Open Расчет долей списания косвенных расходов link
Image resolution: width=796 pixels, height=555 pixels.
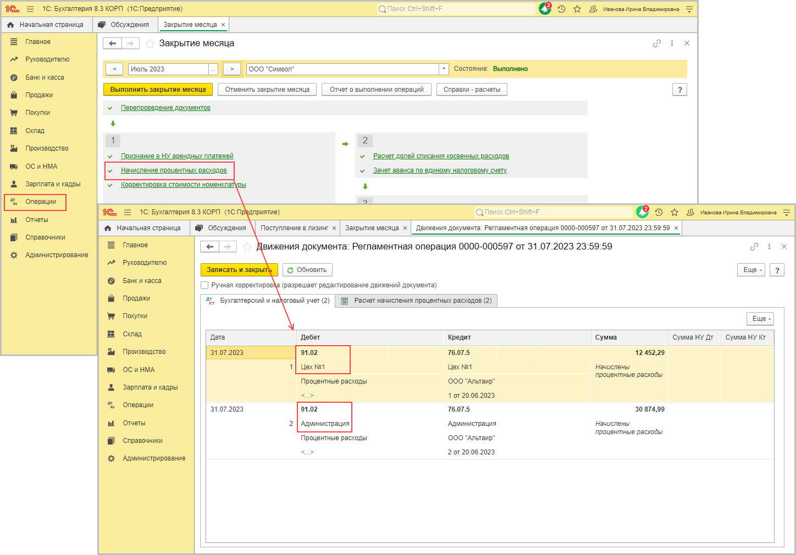point(441,156)
